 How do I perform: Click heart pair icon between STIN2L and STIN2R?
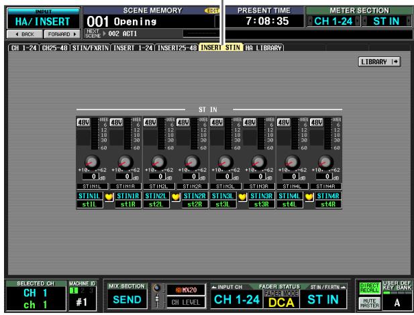pos(176,197)
